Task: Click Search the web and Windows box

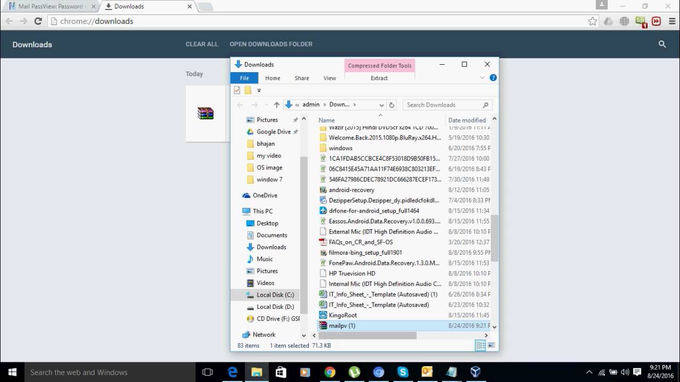Action: (109, 372)
